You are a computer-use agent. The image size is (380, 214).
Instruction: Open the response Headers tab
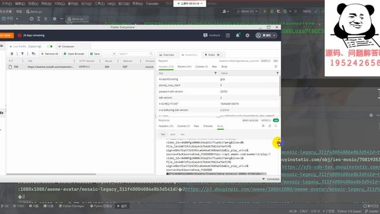coord(166,126)
